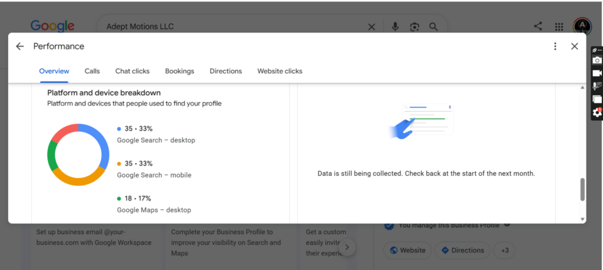
Task: Close the Performance dialog
Action: [x=575, y=46]
